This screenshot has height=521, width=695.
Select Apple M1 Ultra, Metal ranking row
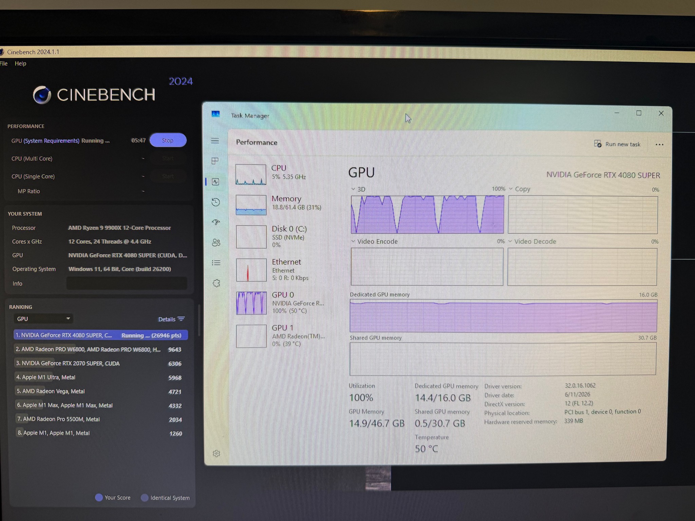click(99, 377)
